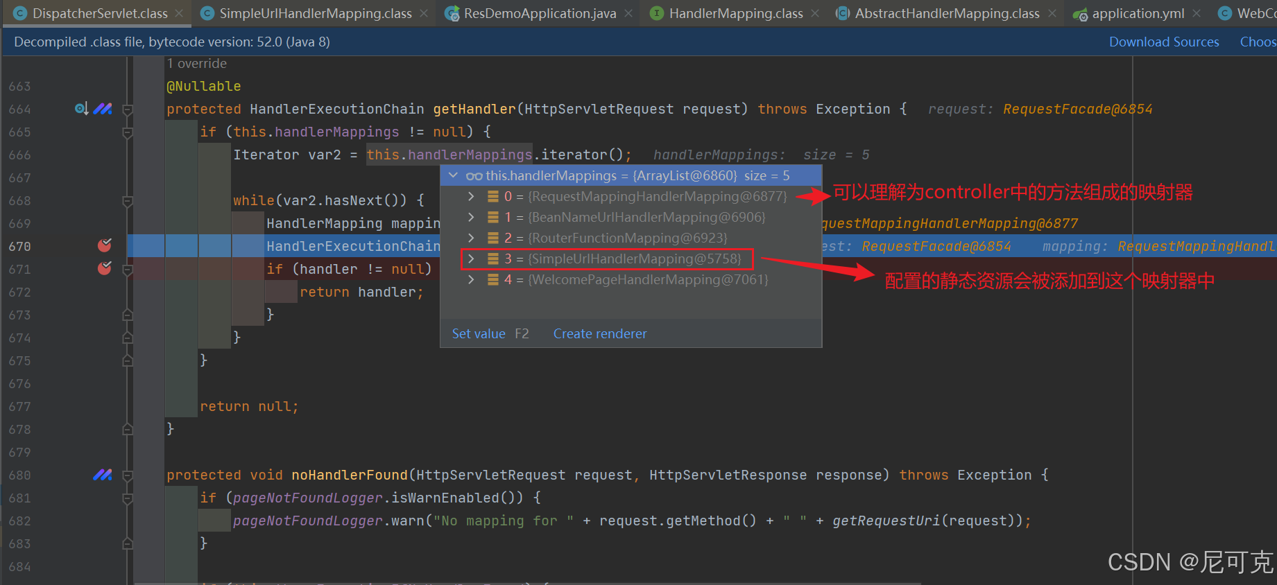Select the AbstractHandlerMapping.class tab
This screenshot has height=585, width=1277.
(947, 13)
